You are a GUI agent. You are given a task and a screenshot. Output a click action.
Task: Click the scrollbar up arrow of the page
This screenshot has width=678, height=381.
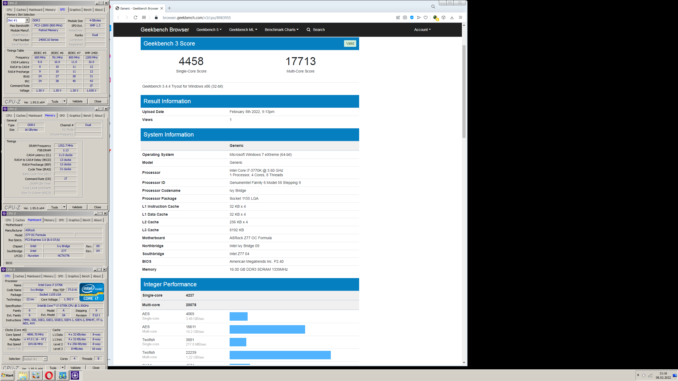(x=464, y=25)
